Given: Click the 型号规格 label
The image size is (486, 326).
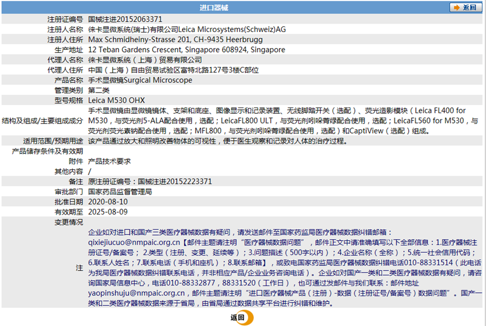Looking at the screenshot, I should (69, 100).
